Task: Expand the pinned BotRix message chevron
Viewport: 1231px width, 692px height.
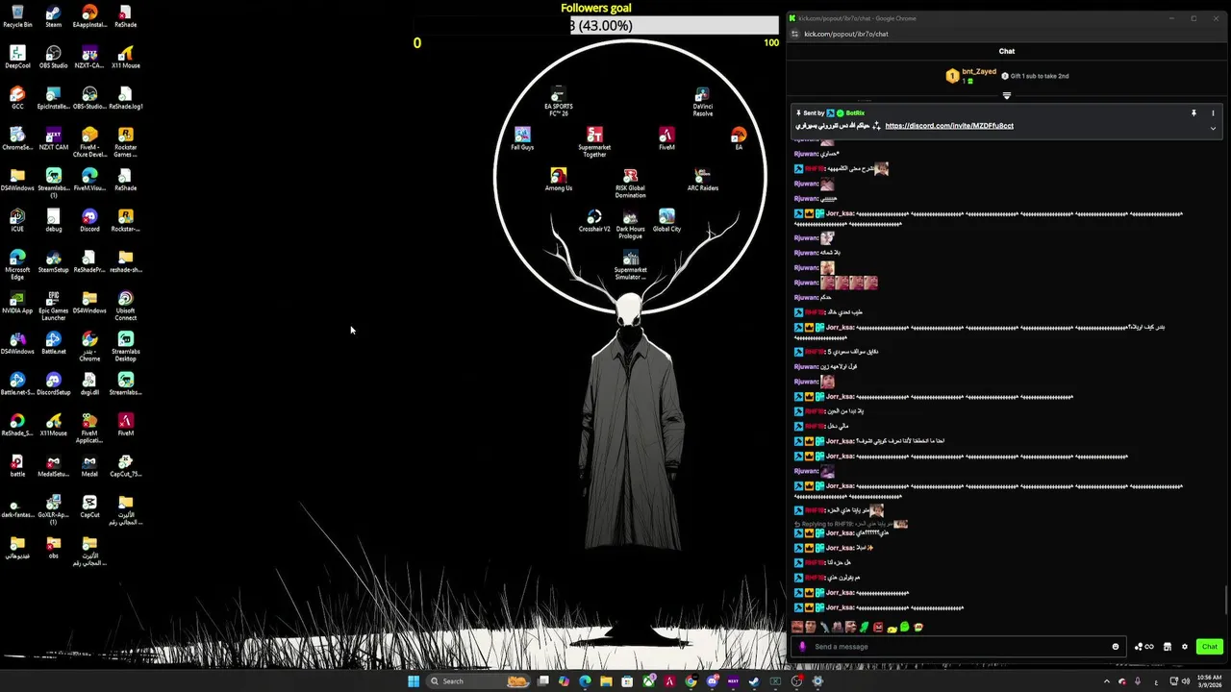Action: [1213, 128]
